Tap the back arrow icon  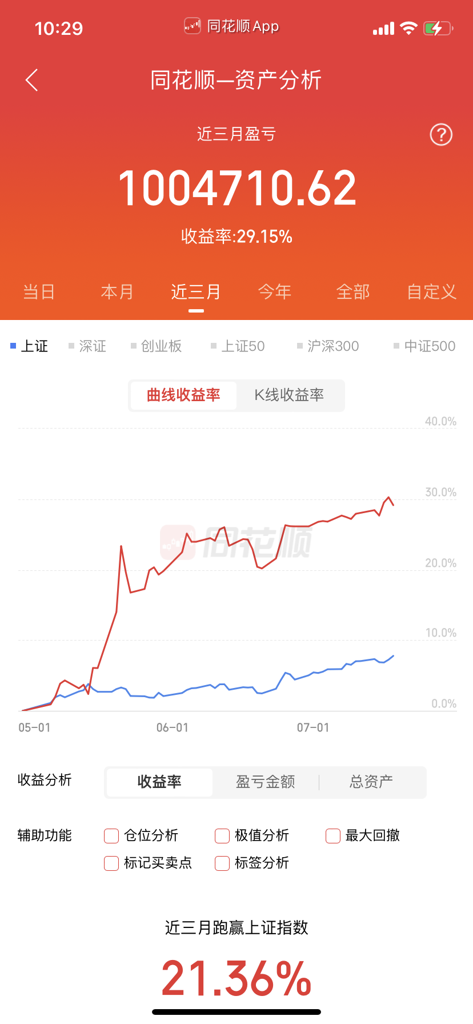click(32, 80)
